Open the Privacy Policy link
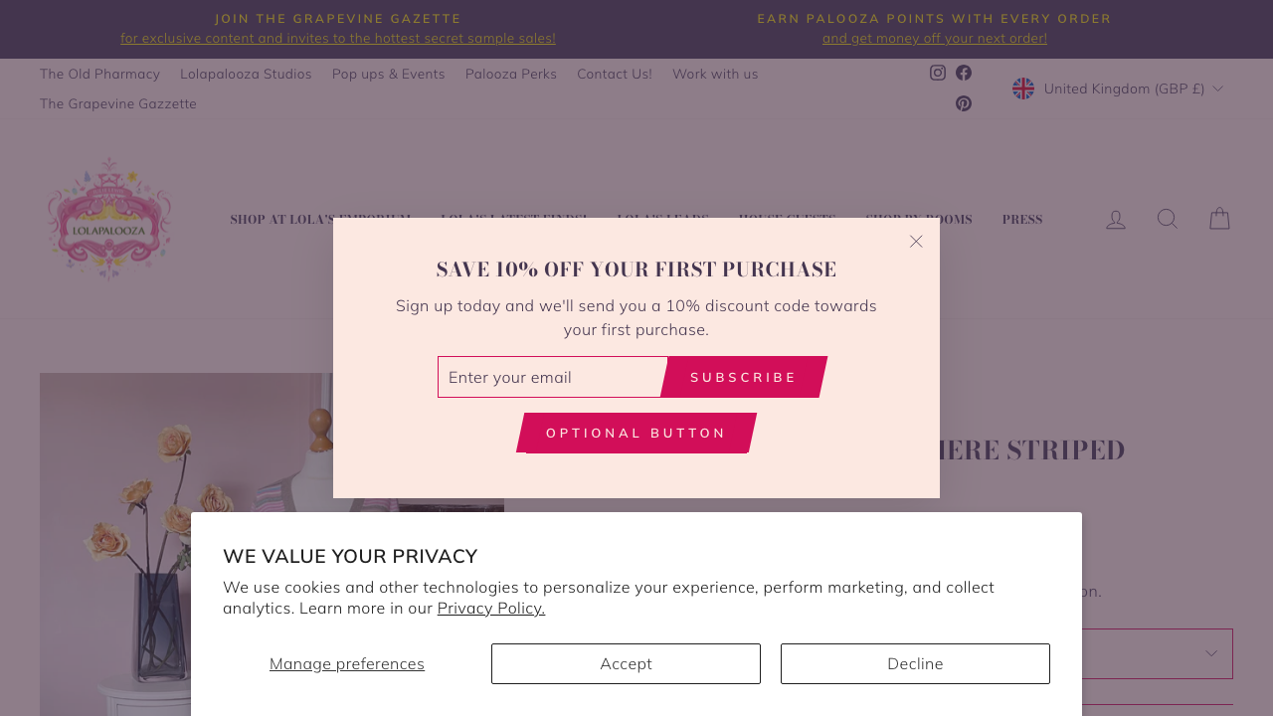This screenshot has height=716, width=1273. point(490,607)
